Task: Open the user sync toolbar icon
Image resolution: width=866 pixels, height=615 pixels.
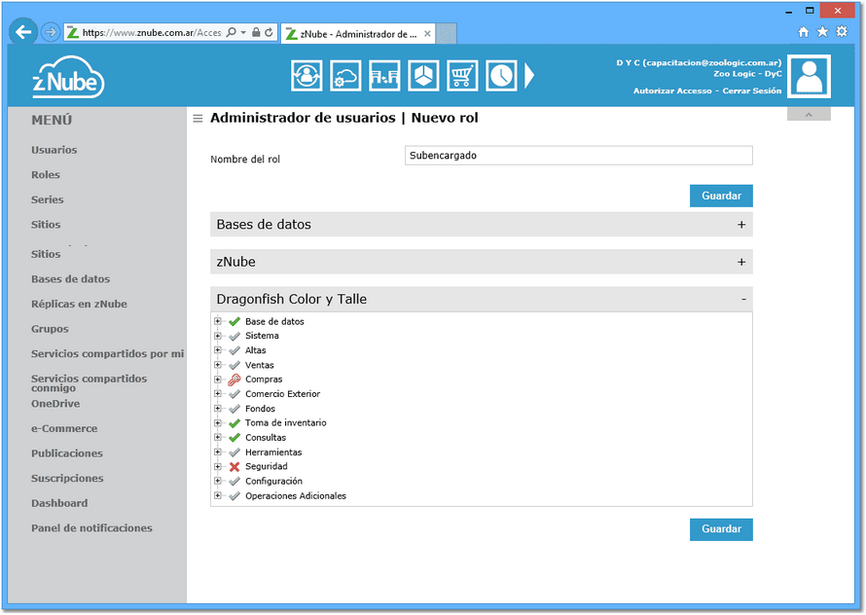Action: coord(307,75)
